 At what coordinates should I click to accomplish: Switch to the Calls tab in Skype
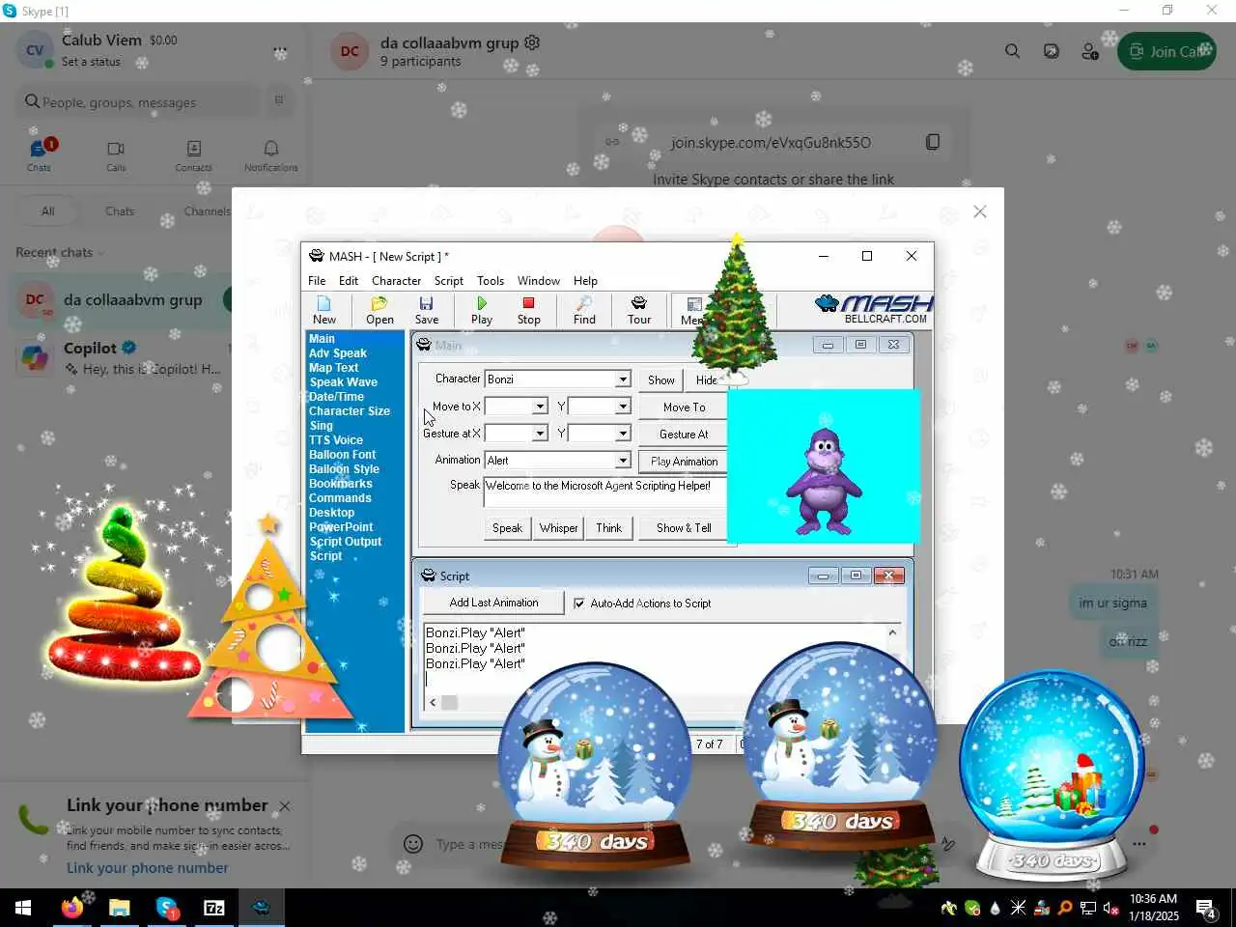[x=116, y=155]
